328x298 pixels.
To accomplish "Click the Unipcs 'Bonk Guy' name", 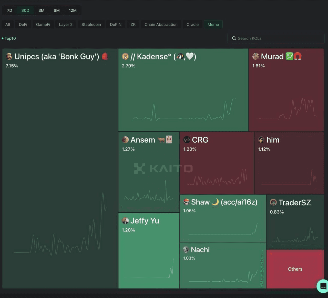I will (57, 57).
